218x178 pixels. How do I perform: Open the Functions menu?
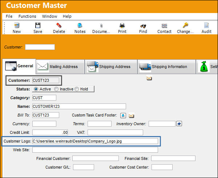point(27,16)
